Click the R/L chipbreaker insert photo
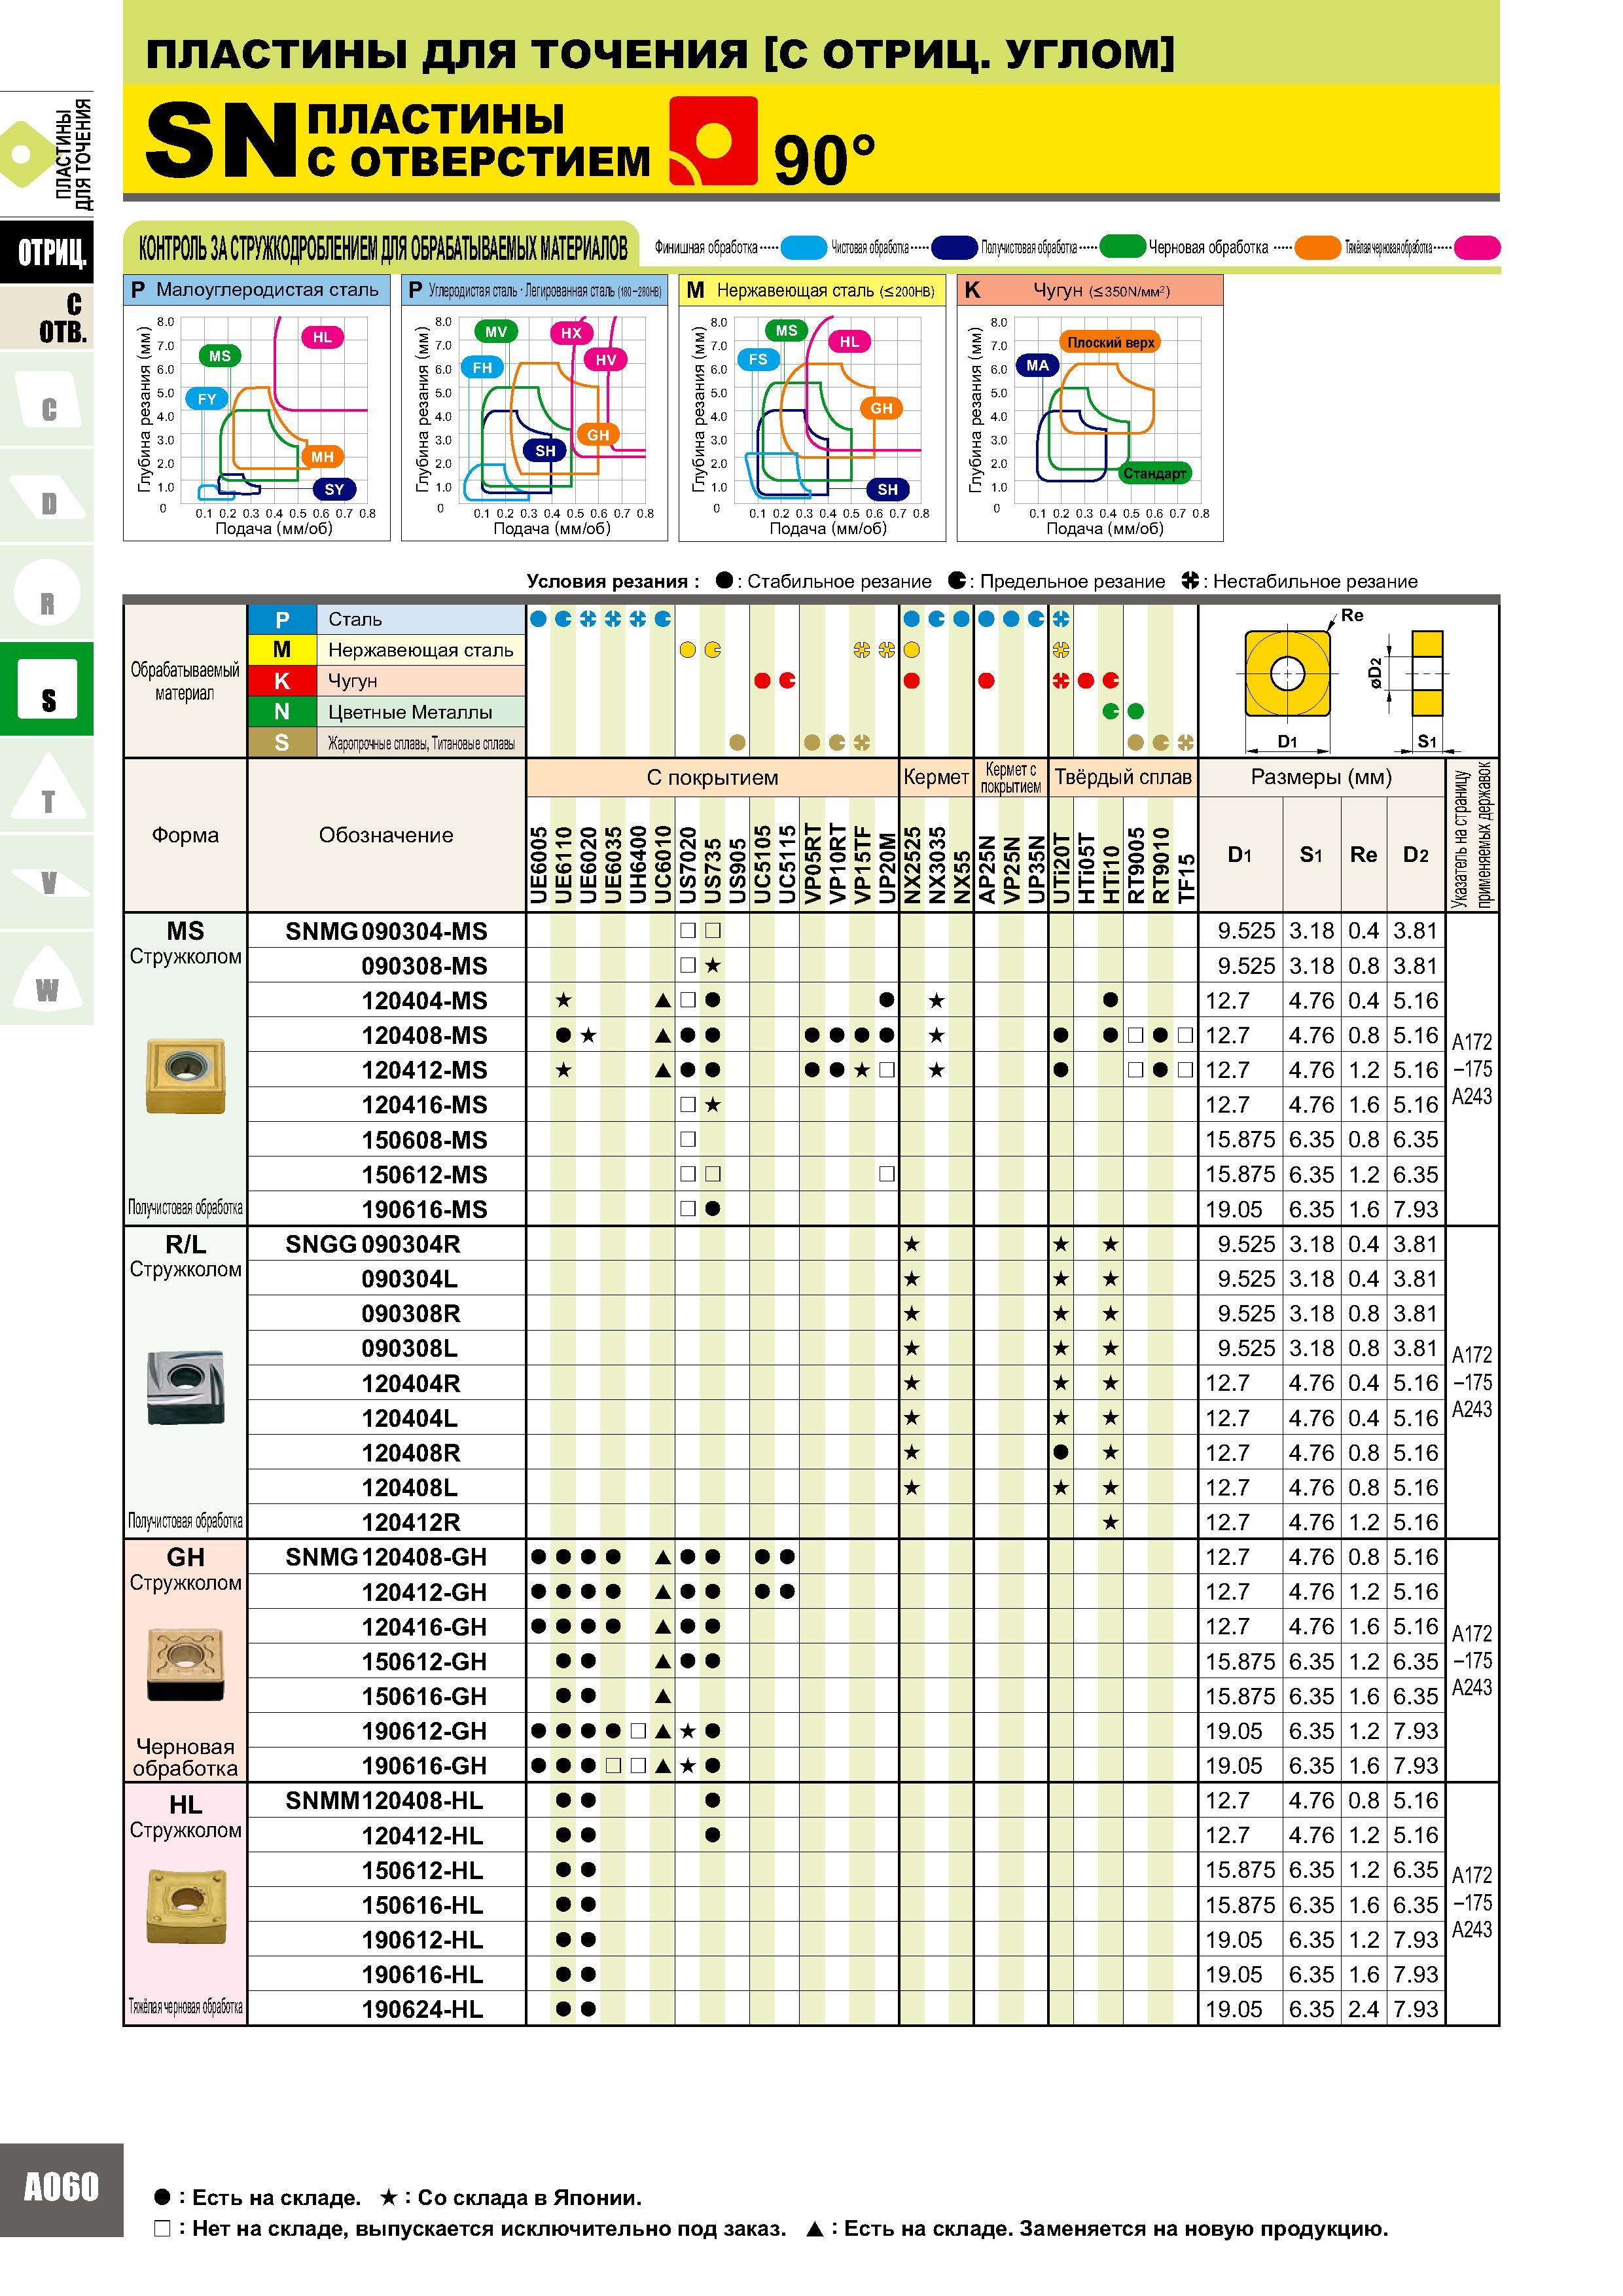This screenshot has height=2296, width=1623. (185, 1387)
